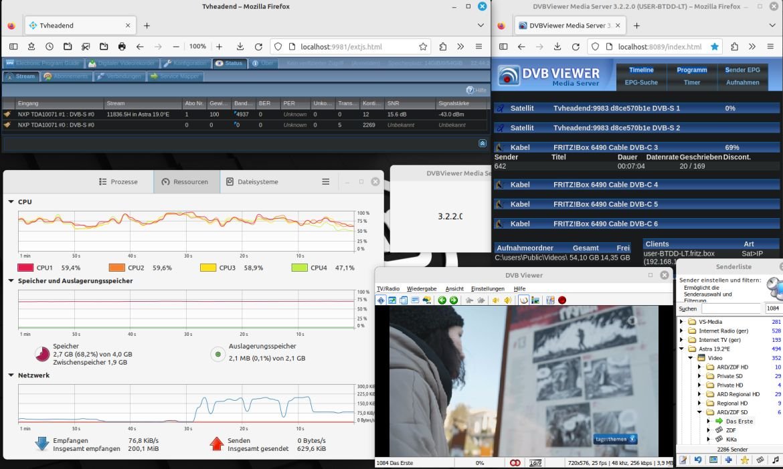783x469 pixels.
Task: Click the screenshot scissors icon in Tvheadend Firefox toolbar
Action: click(86, 46)
